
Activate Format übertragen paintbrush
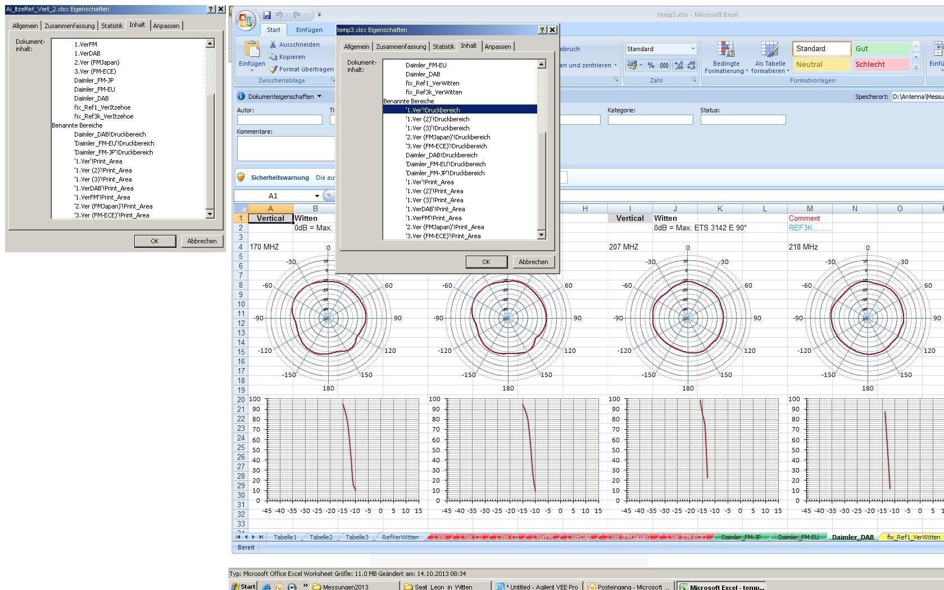tap(273, 69)
